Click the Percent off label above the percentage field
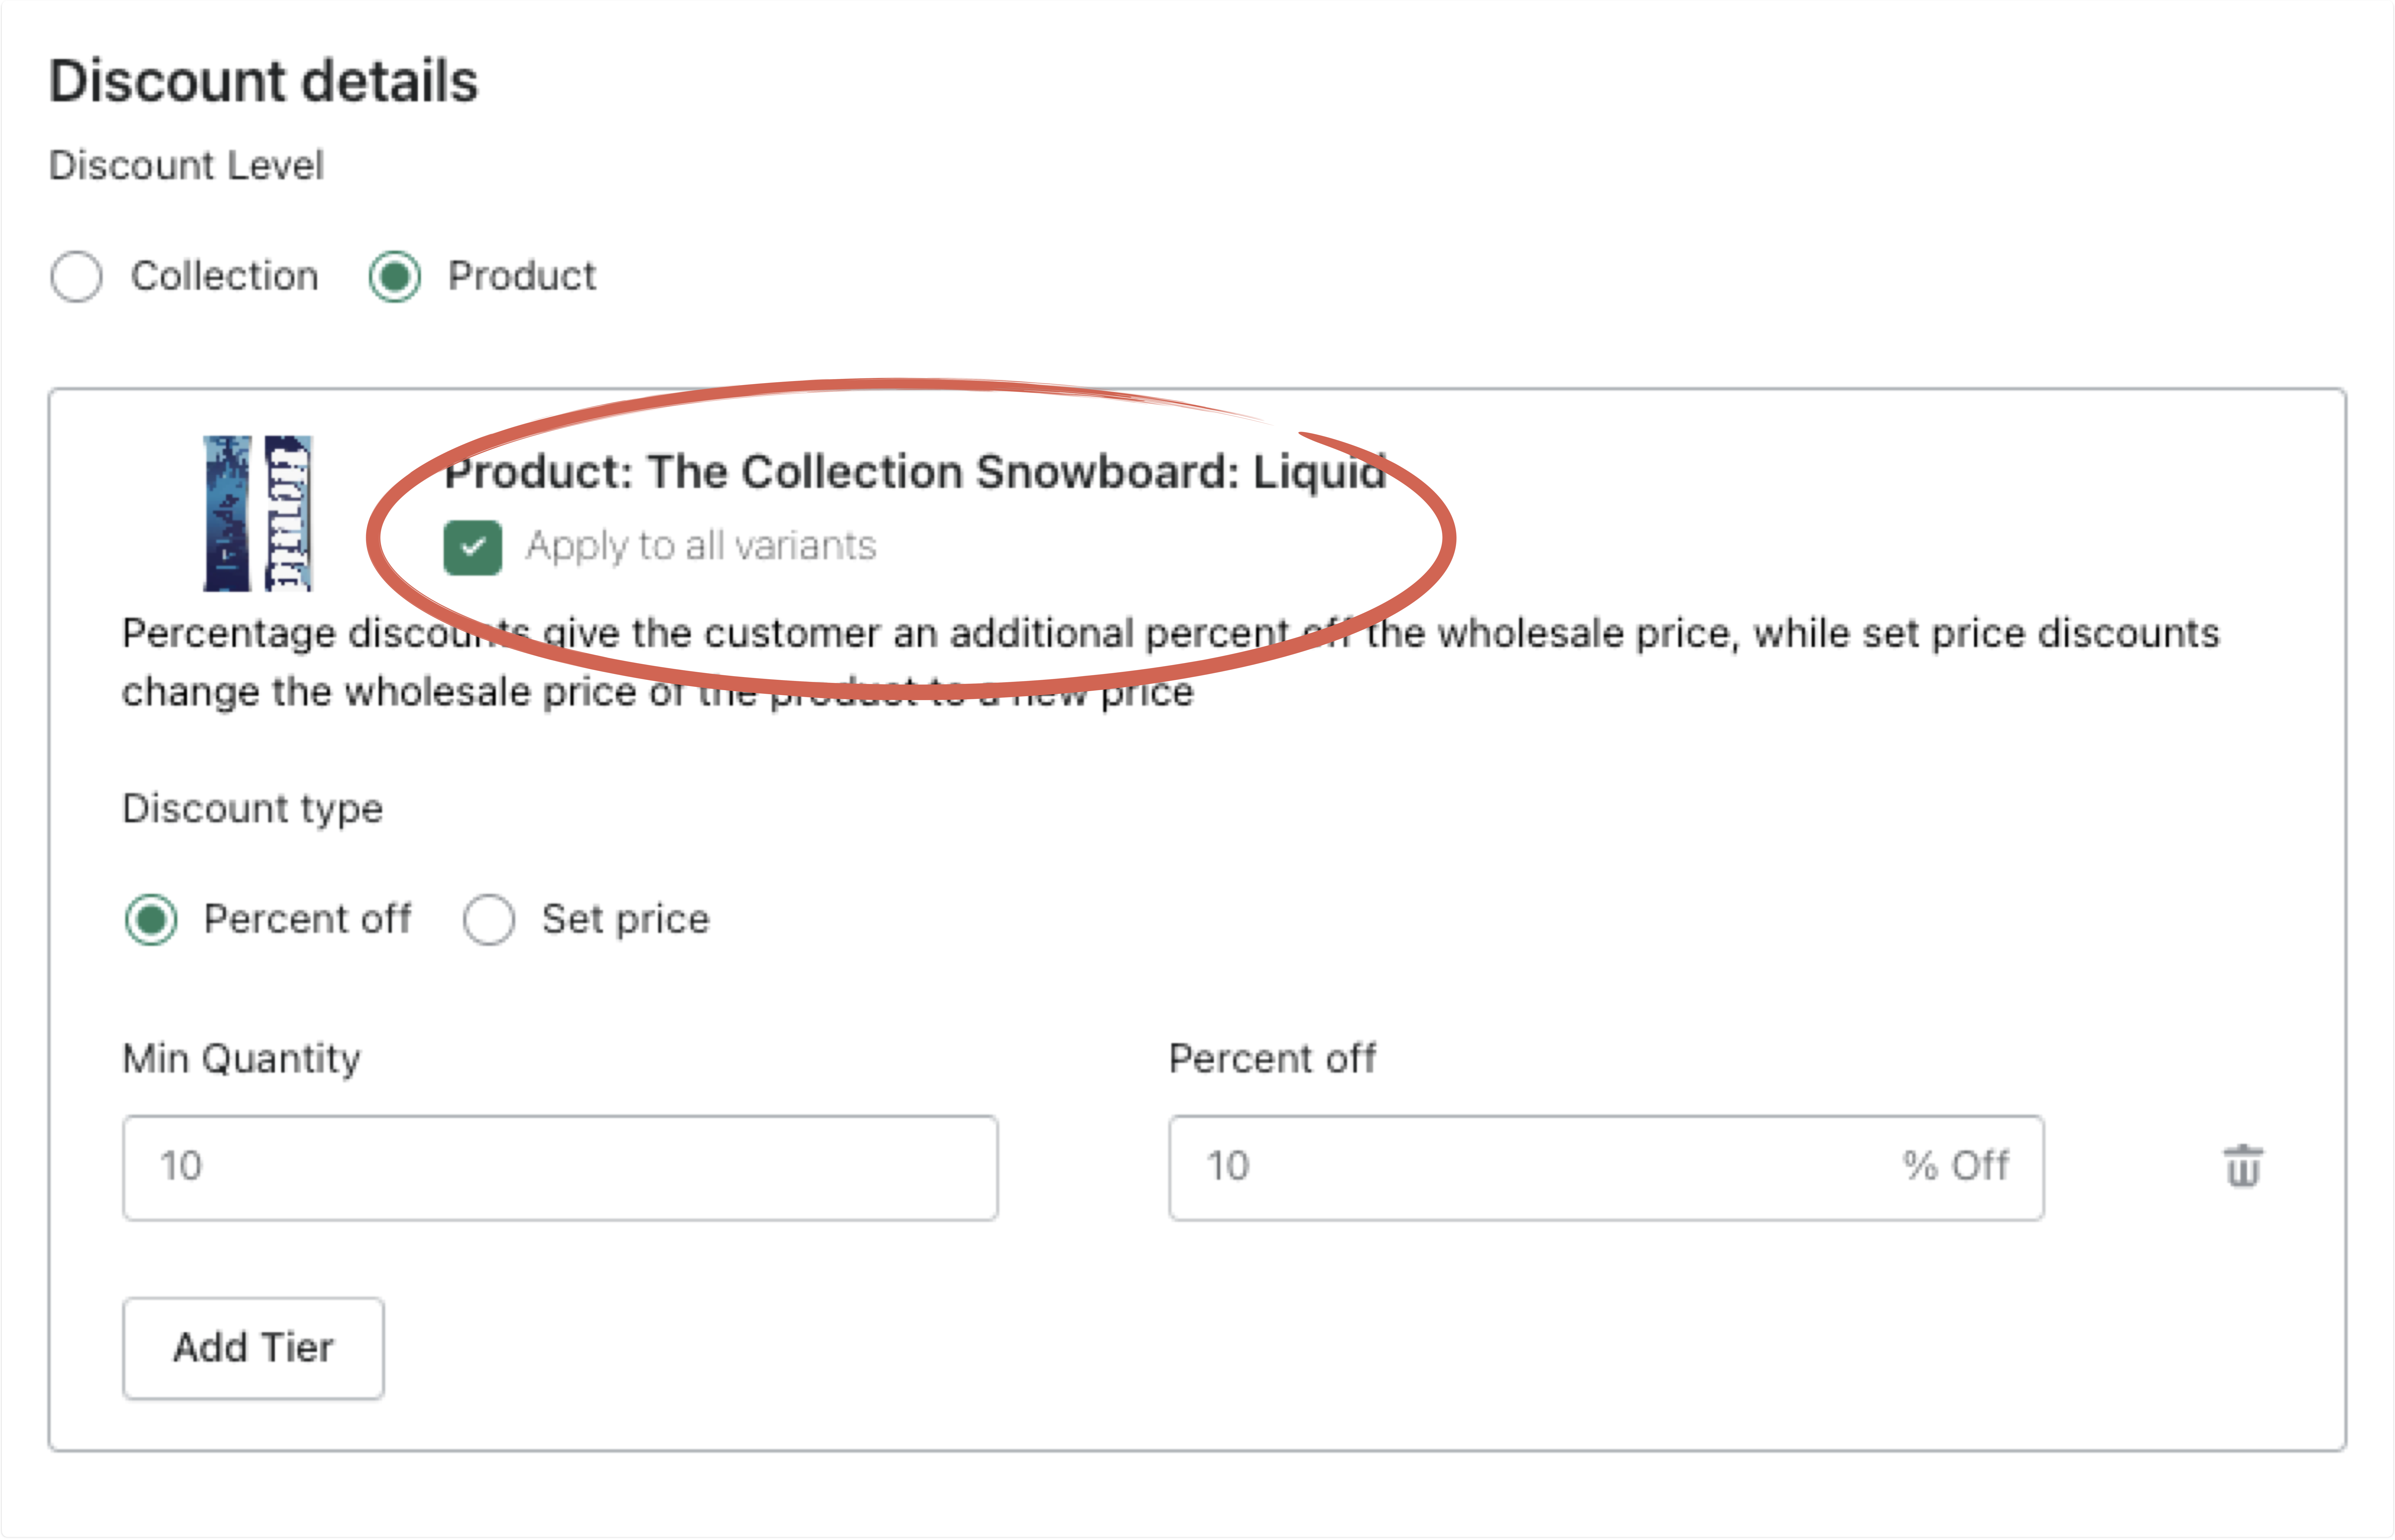2395x1540 pixels. (x=1272, y=1058)
